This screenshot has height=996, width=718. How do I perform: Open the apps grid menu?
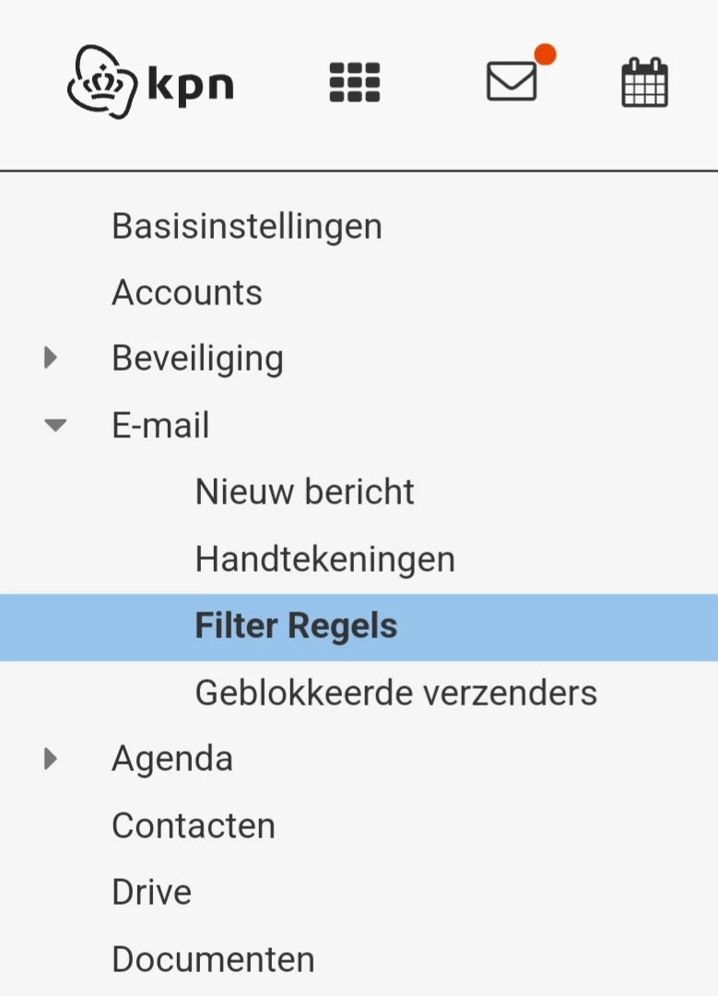pyautogui.click(x=354, y=82)
